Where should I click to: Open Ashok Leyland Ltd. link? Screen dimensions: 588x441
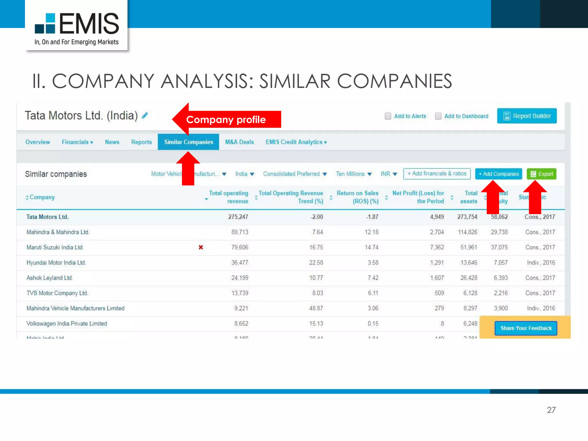[50, 278]
